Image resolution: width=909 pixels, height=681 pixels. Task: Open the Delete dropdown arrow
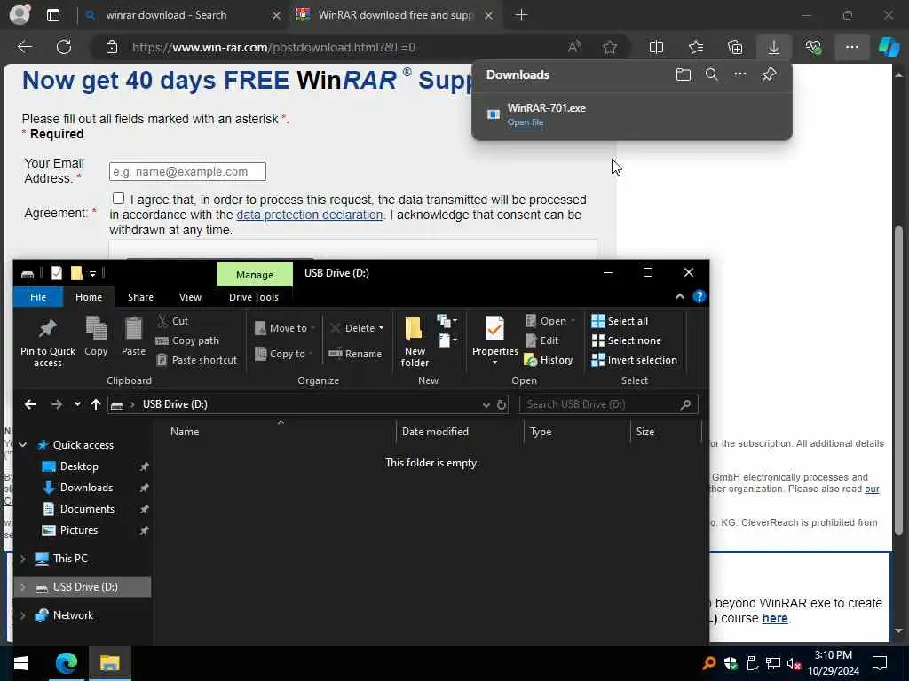381,328
